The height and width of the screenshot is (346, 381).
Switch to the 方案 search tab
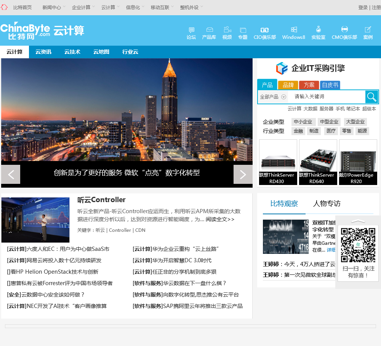coord(309,85)
